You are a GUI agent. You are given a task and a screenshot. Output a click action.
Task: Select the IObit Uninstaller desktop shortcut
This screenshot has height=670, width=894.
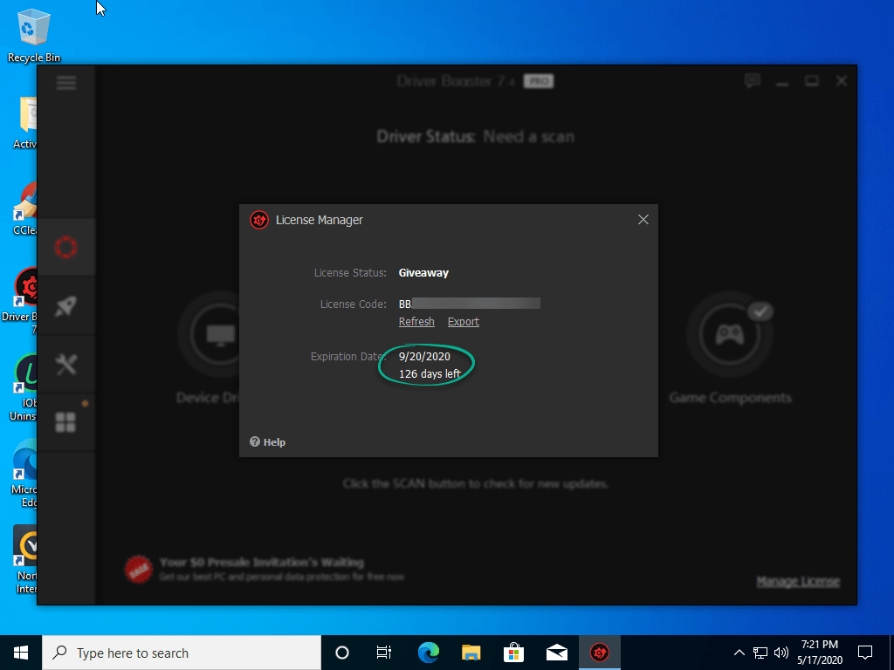point(23,388)
